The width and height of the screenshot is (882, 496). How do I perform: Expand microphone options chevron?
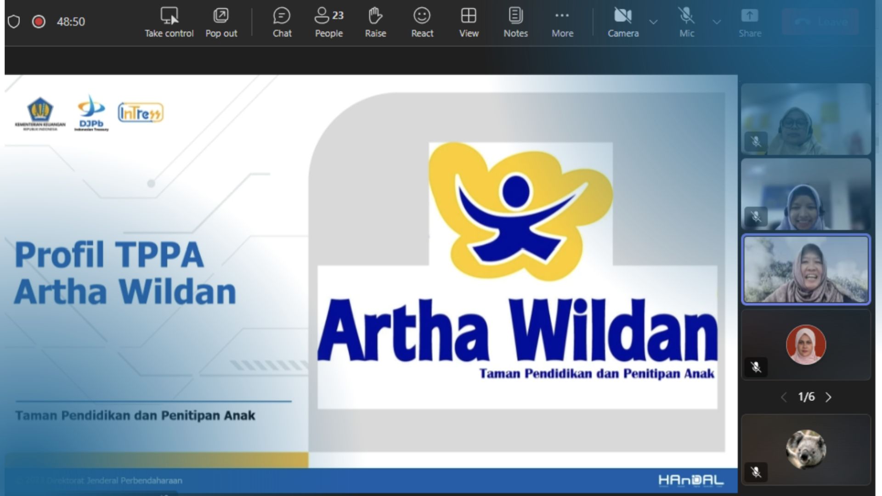point(717,22)
